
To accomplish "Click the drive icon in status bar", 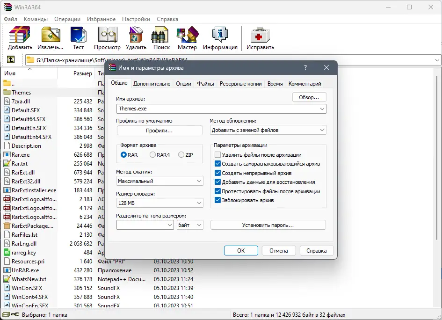I will click(6, 314).
